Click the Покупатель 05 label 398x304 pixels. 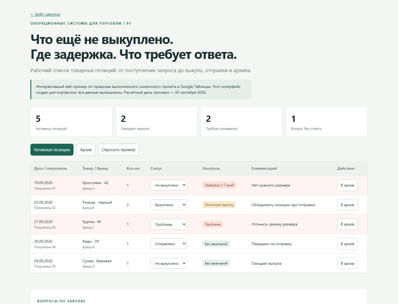(45, 266)
